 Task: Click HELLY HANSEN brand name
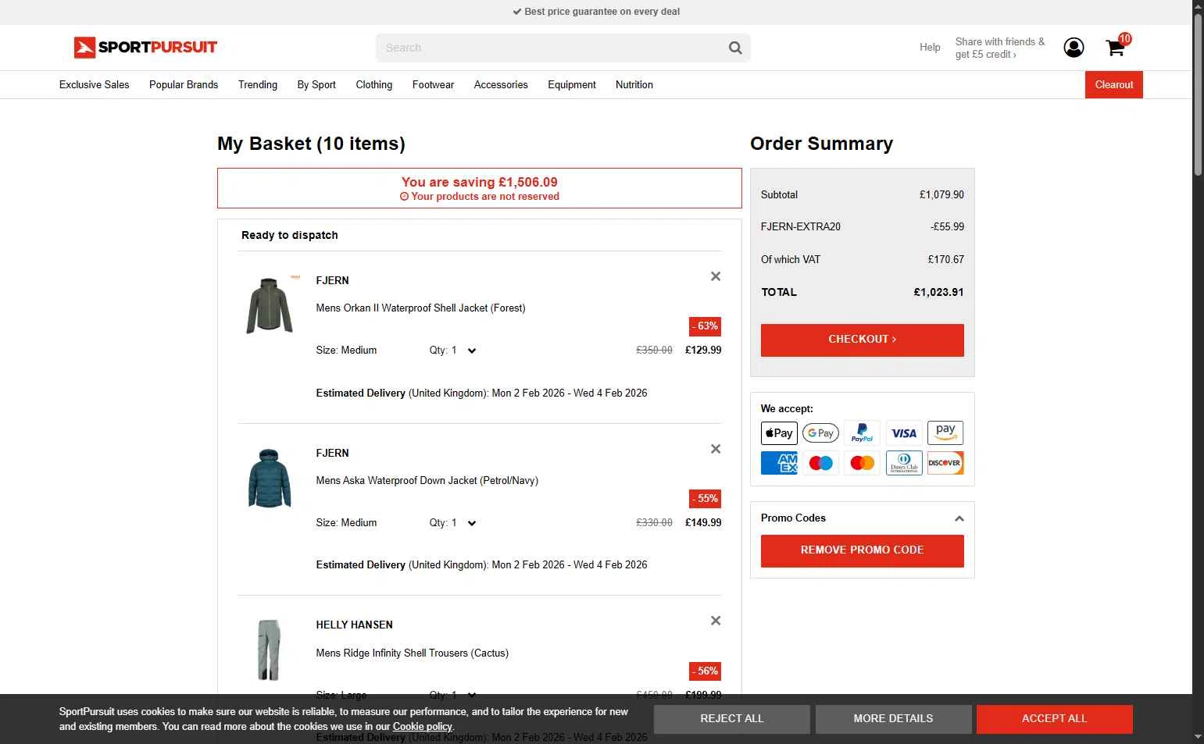point(354,625)
